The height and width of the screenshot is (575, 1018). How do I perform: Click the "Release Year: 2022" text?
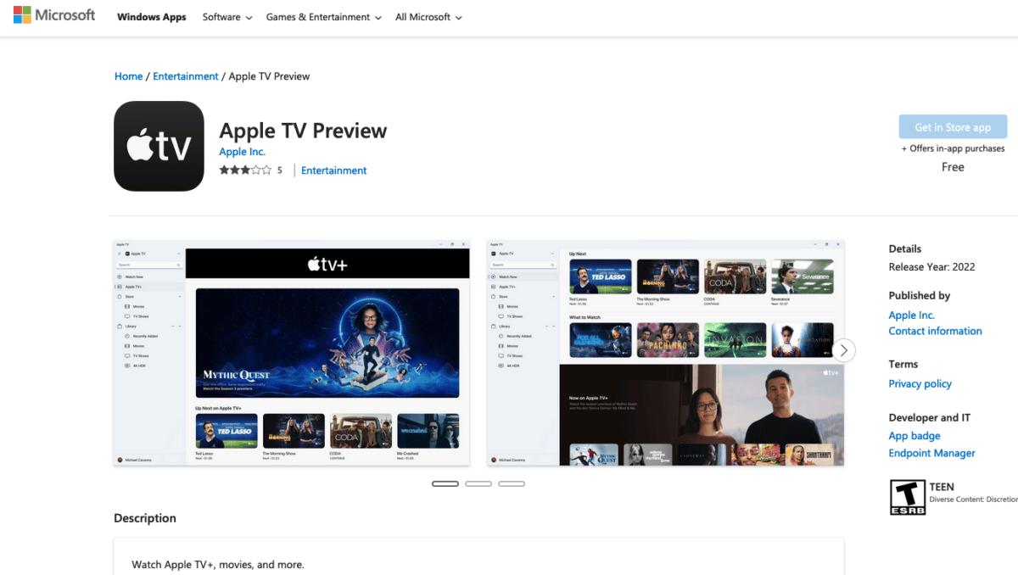pos(931,267)
